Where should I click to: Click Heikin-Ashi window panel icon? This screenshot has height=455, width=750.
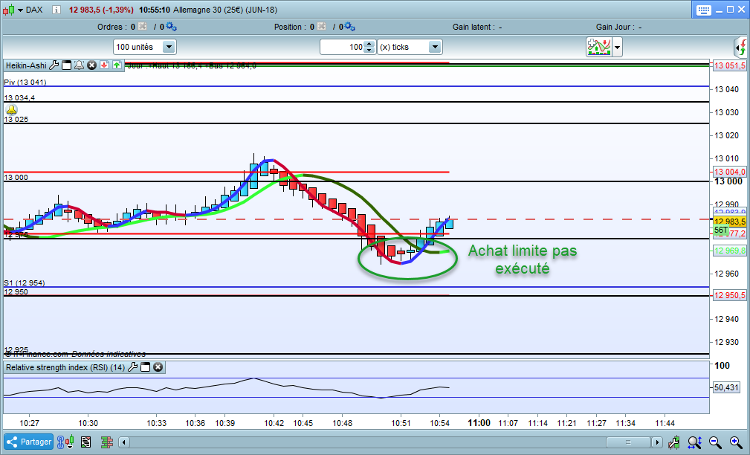coord(66,65)
